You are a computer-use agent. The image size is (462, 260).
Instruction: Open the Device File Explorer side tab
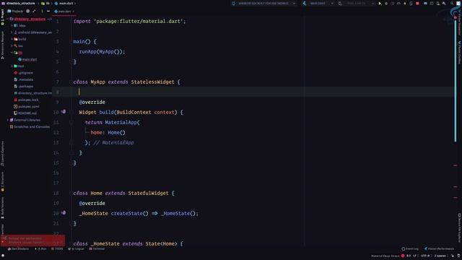tap(459, 228)
